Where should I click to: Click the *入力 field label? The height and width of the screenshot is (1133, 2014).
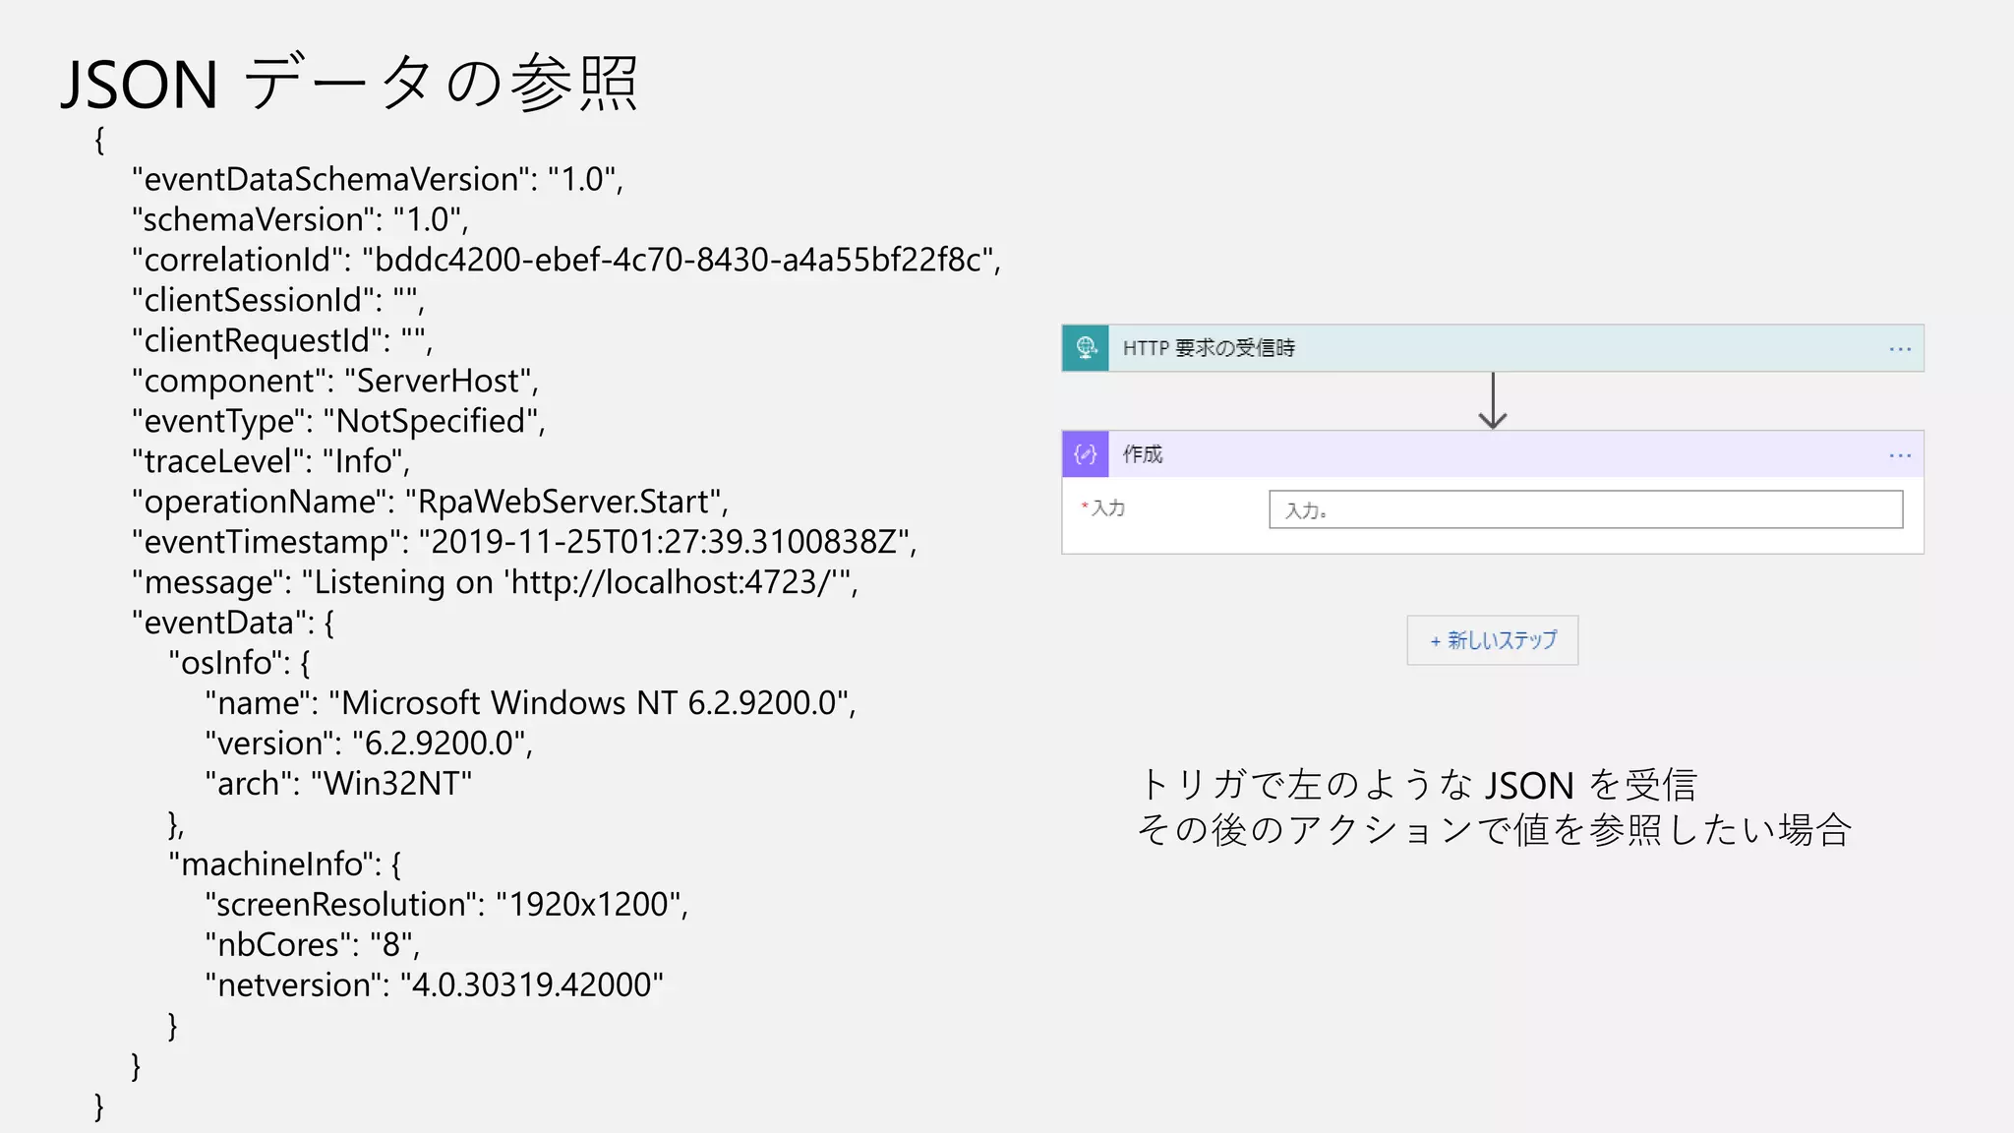point(1103,508)
